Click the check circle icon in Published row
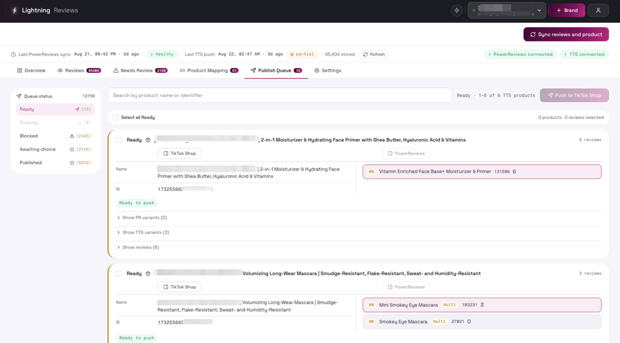 coord(72,163)
